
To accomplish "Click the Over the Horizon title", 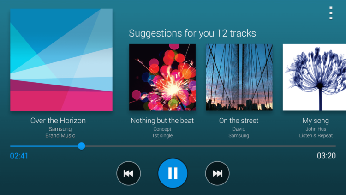I will coord(58,121).
